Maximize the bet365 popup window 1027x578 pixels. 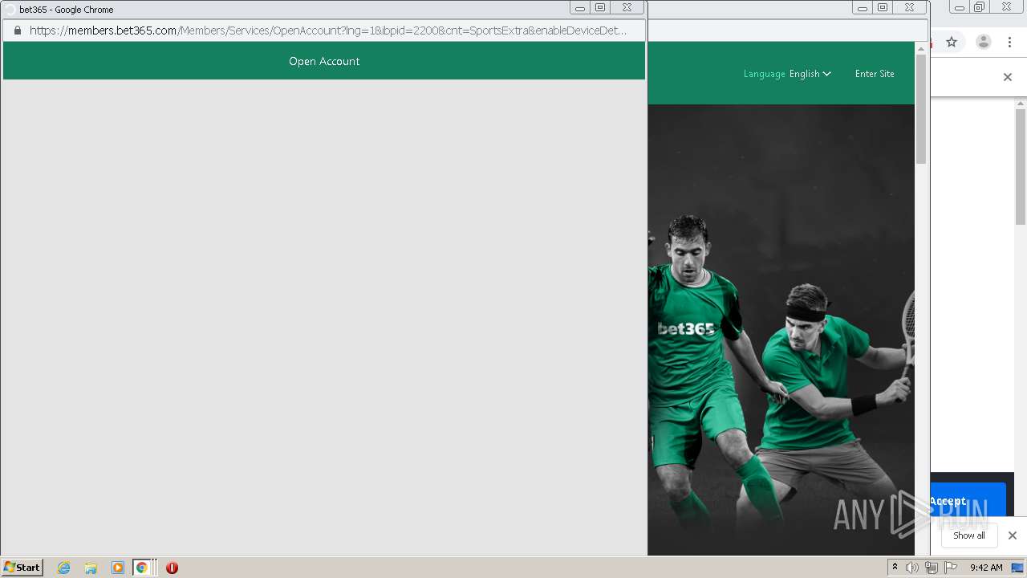click(600, 8)
